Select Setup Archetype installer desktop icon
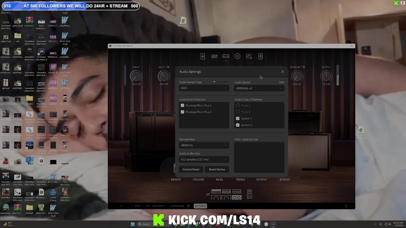 point(41,23)
